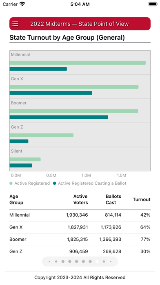Tap the Silent active registered light bar
The height and width of the screenshot is (285, 160).
[25, 159]
